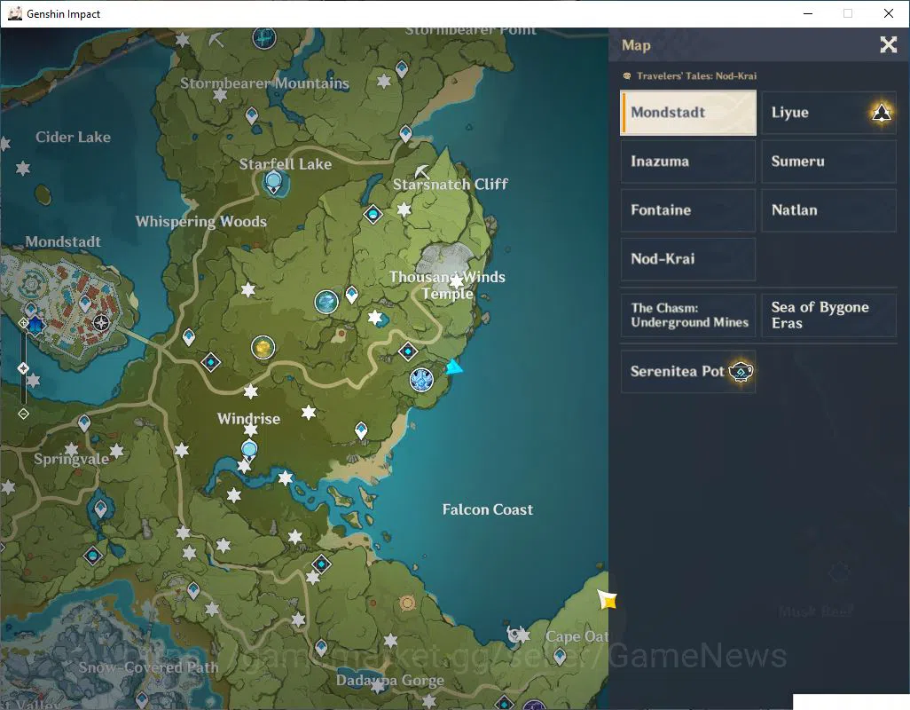The height and width of the screenshot is (710, 910).
Task: Select the waypoint east of Mondstadt bridge
Action: pyautogui.click(x=188, y=336)
